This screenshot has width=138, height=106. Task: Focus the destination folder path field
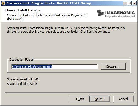(x=54, y=67)
